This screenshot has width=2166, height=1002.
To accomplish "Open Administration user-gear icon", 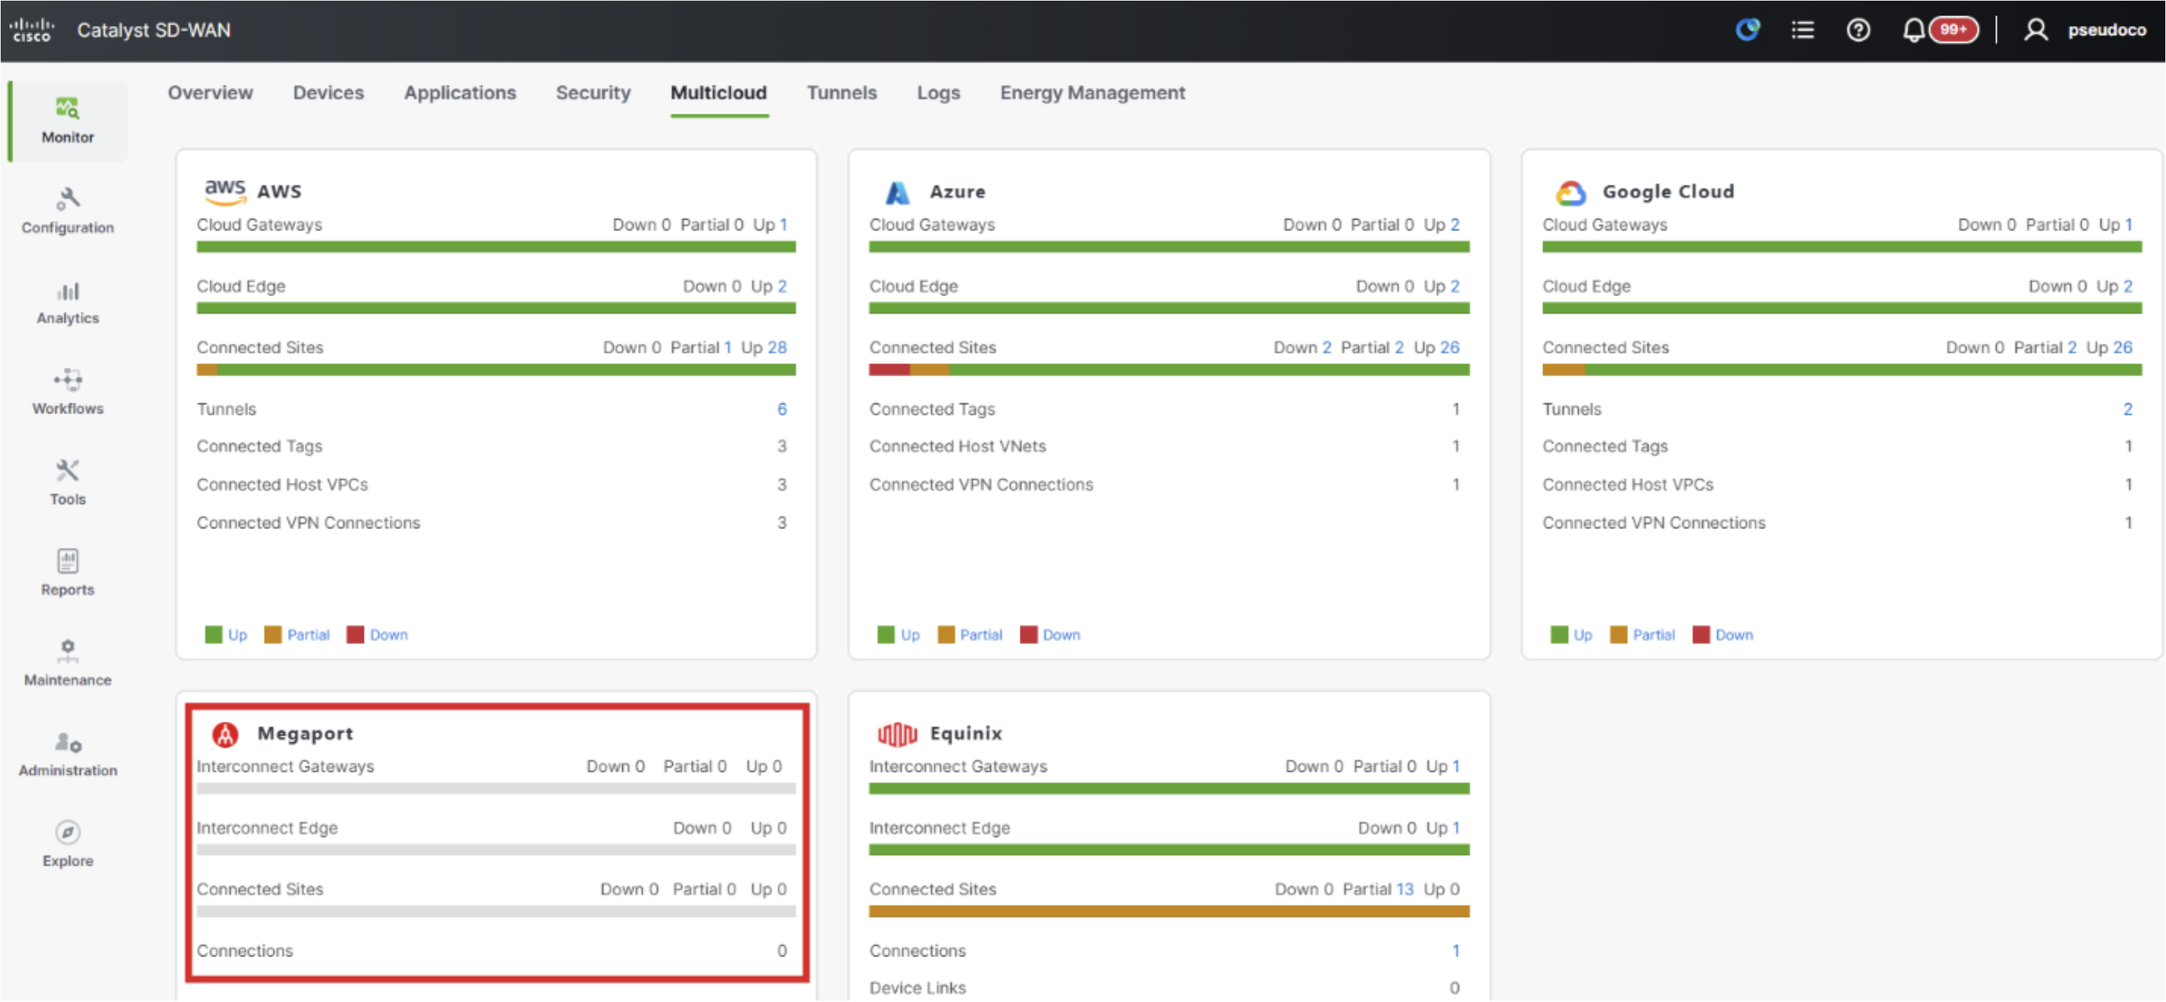I will point(68,742).
